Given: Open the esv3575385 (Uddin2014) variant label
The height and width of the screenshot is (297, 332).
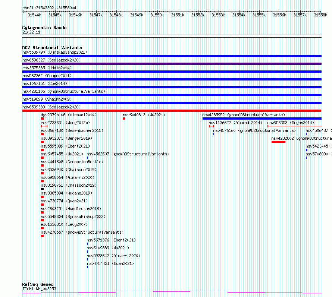Looking at the screenshot, I should point(47,68).
